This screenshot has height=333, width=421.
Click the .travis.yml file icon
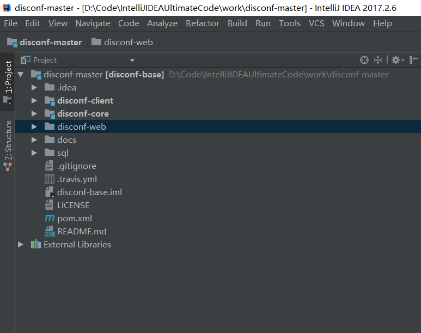tap(49, 179)
